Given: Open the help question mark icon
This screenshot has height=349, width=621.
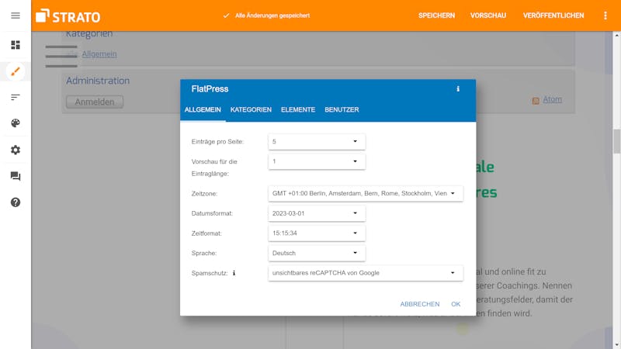Looking at the screenshot, I should click(x=16, y=202).
